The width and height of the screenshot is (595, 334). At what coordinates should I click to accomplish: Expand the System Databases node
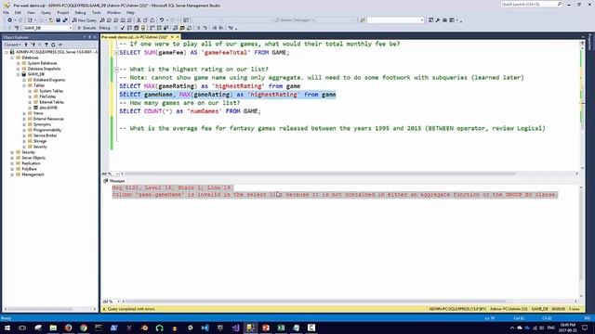click(x=19, y=63)
